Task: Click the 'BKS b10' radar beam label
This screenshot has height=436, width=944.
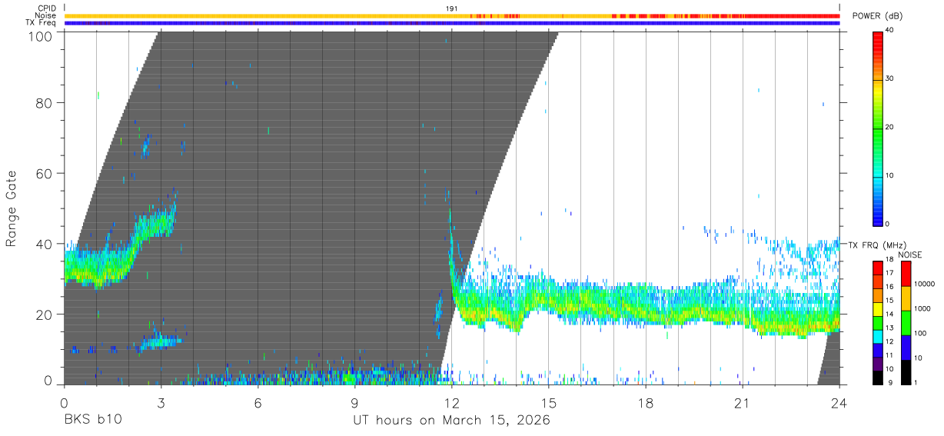Action: pos(92,420)
